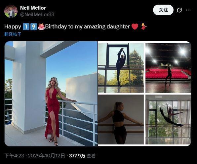Click Neil Mellor's profile avatar
The width and height of the screenshot is (197, 164).
pyautogui.click(x=11, y=11)
